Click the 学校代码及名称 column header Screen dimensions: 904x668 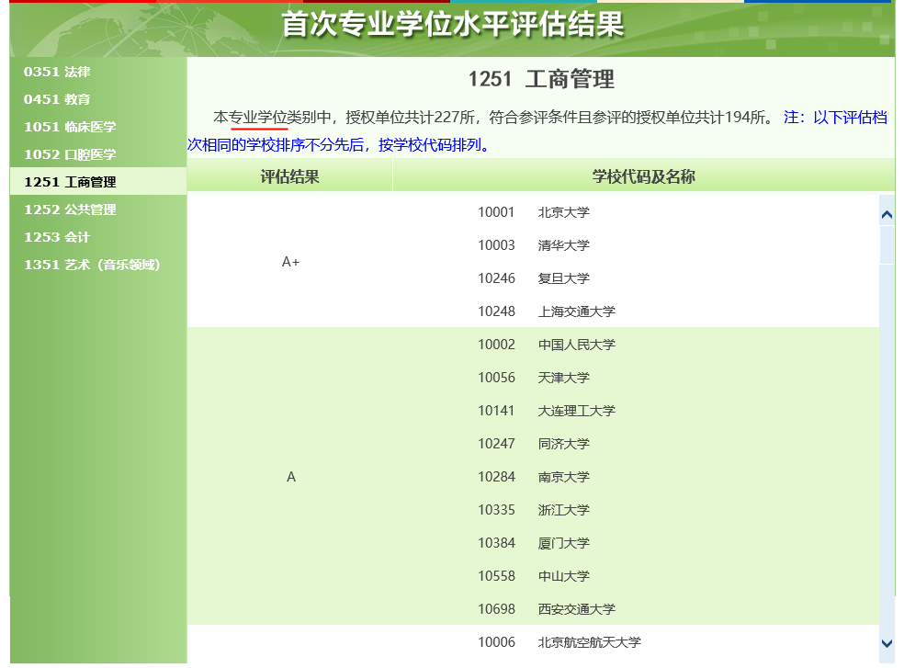coord(643,176)
